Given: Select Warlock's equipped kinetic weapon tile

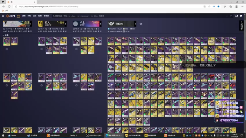Looking at the screenshot, I should 76,41.
